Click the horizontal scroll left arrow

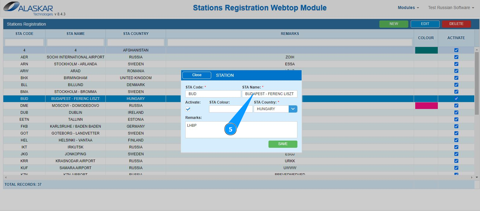6,177
